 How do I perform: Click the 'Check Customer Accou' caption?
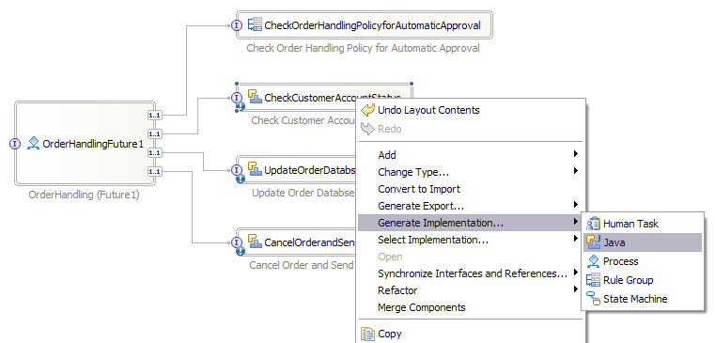tap(303, 120)
